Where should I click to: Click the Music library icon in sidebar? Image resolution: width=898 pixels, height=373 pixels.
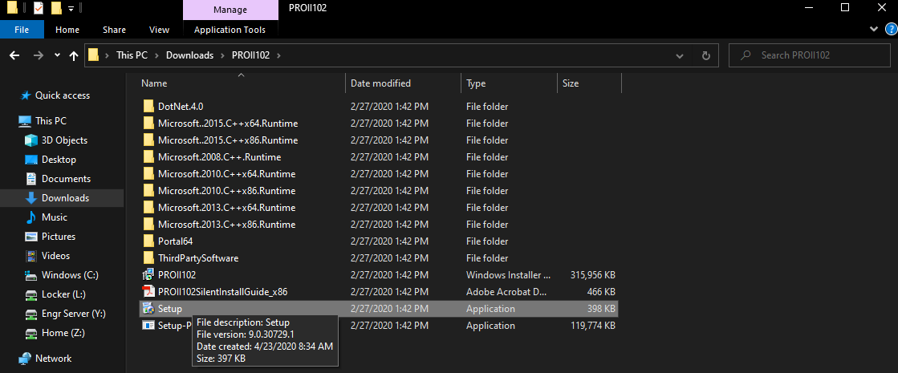[31, 217]
